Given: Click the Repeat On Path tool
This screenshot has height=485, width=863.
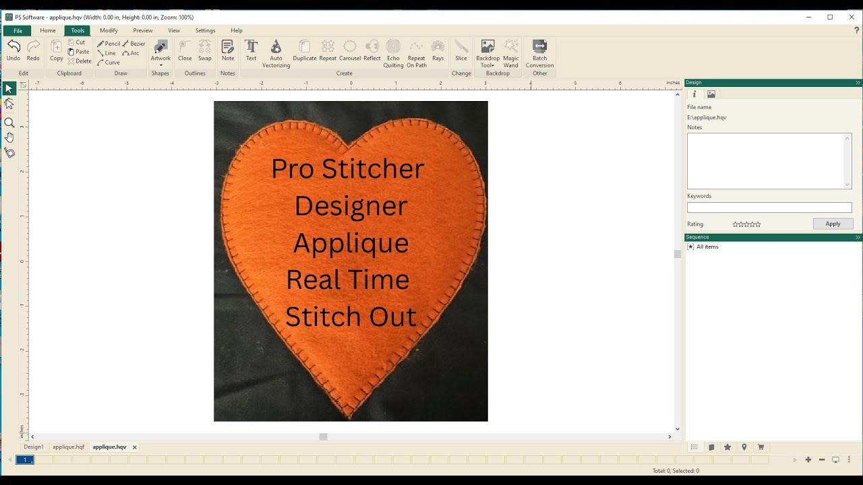Looking at the screenshot, I should pos(417,54).
